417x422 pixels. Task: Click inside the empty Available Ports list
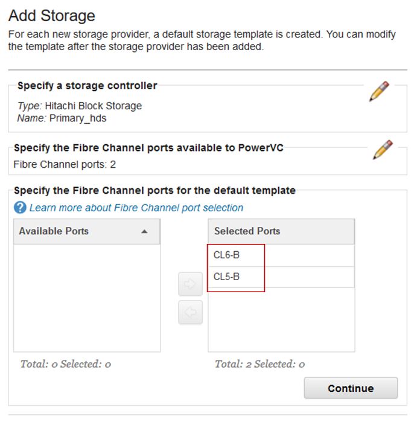tap(87, 298)
